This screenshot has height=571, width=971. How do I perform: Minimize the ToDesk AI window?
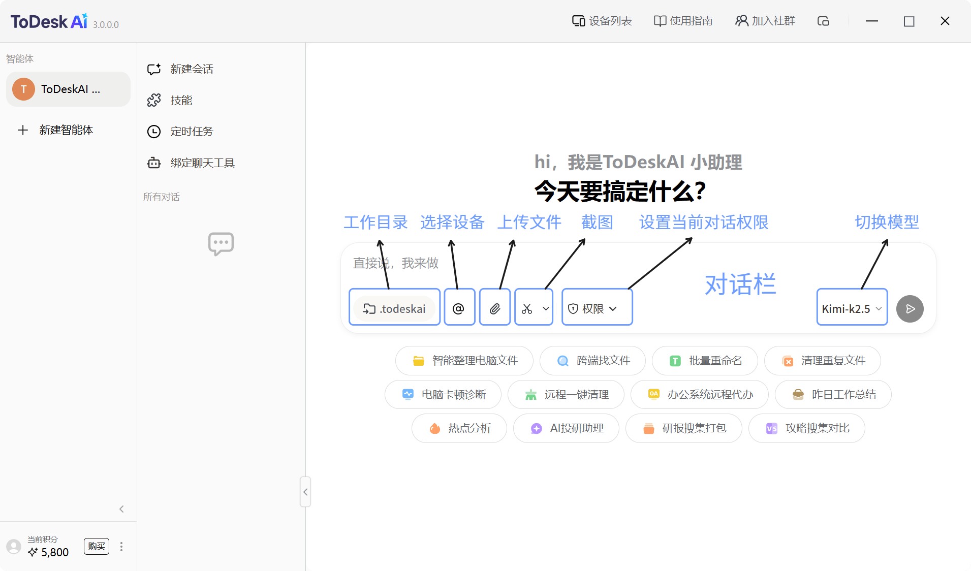tap(872, 21)
